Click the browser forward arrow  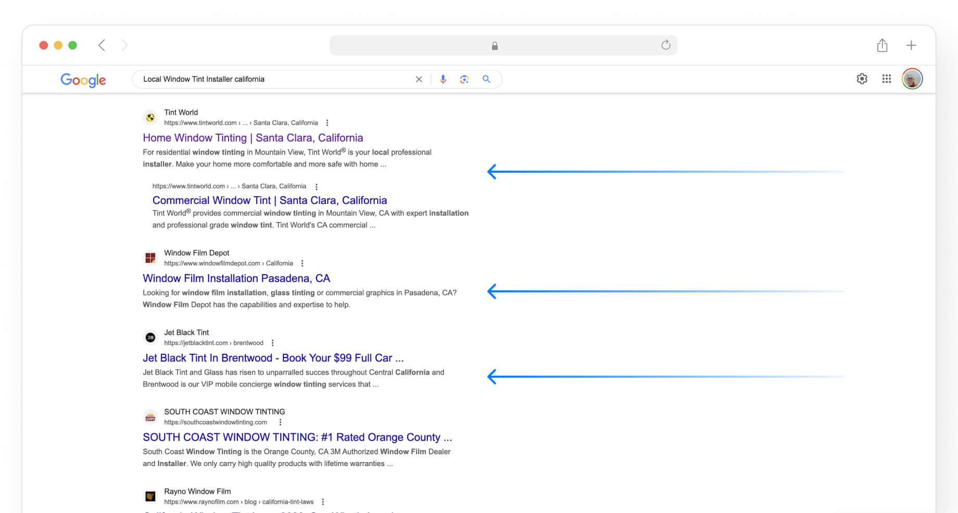pyautogui.click(x=124, y=45)
